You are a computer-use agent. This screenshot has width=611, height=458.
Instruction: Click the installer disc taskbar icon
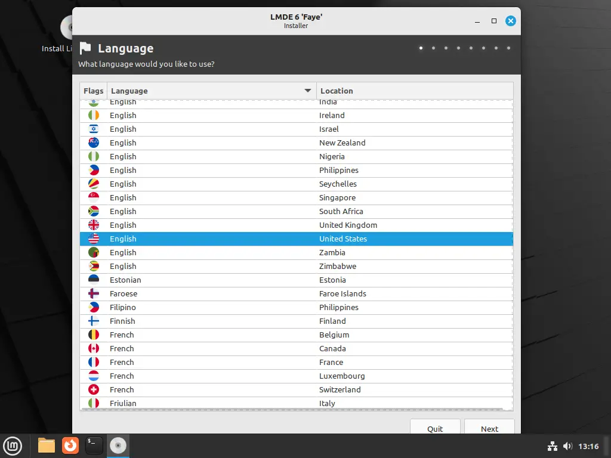[118, 445]
